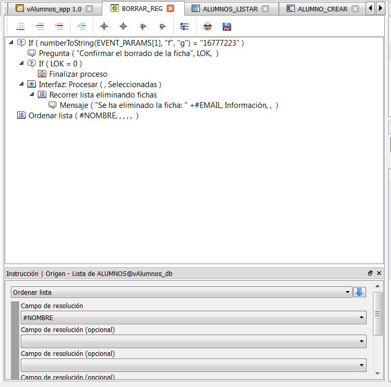The image size is (391, 387).
Task: Close the ALUMNO_CREAR tab
Action: (x=355, y=9)
